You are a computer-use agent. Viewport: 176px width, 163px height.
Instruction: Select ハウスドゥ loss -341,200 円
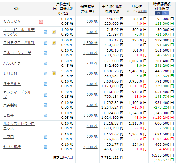click(x=164, y=66)
